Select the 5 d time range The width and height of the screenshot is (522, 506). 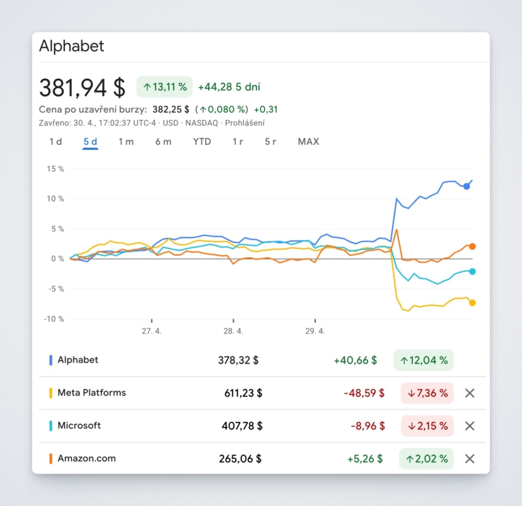[90, 142]
